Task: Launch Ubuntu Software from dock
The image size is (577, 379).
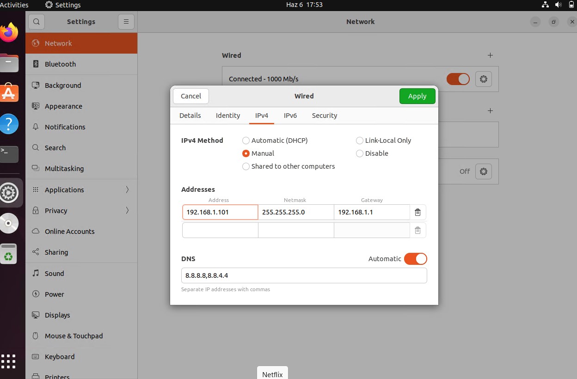Action: 9,93
